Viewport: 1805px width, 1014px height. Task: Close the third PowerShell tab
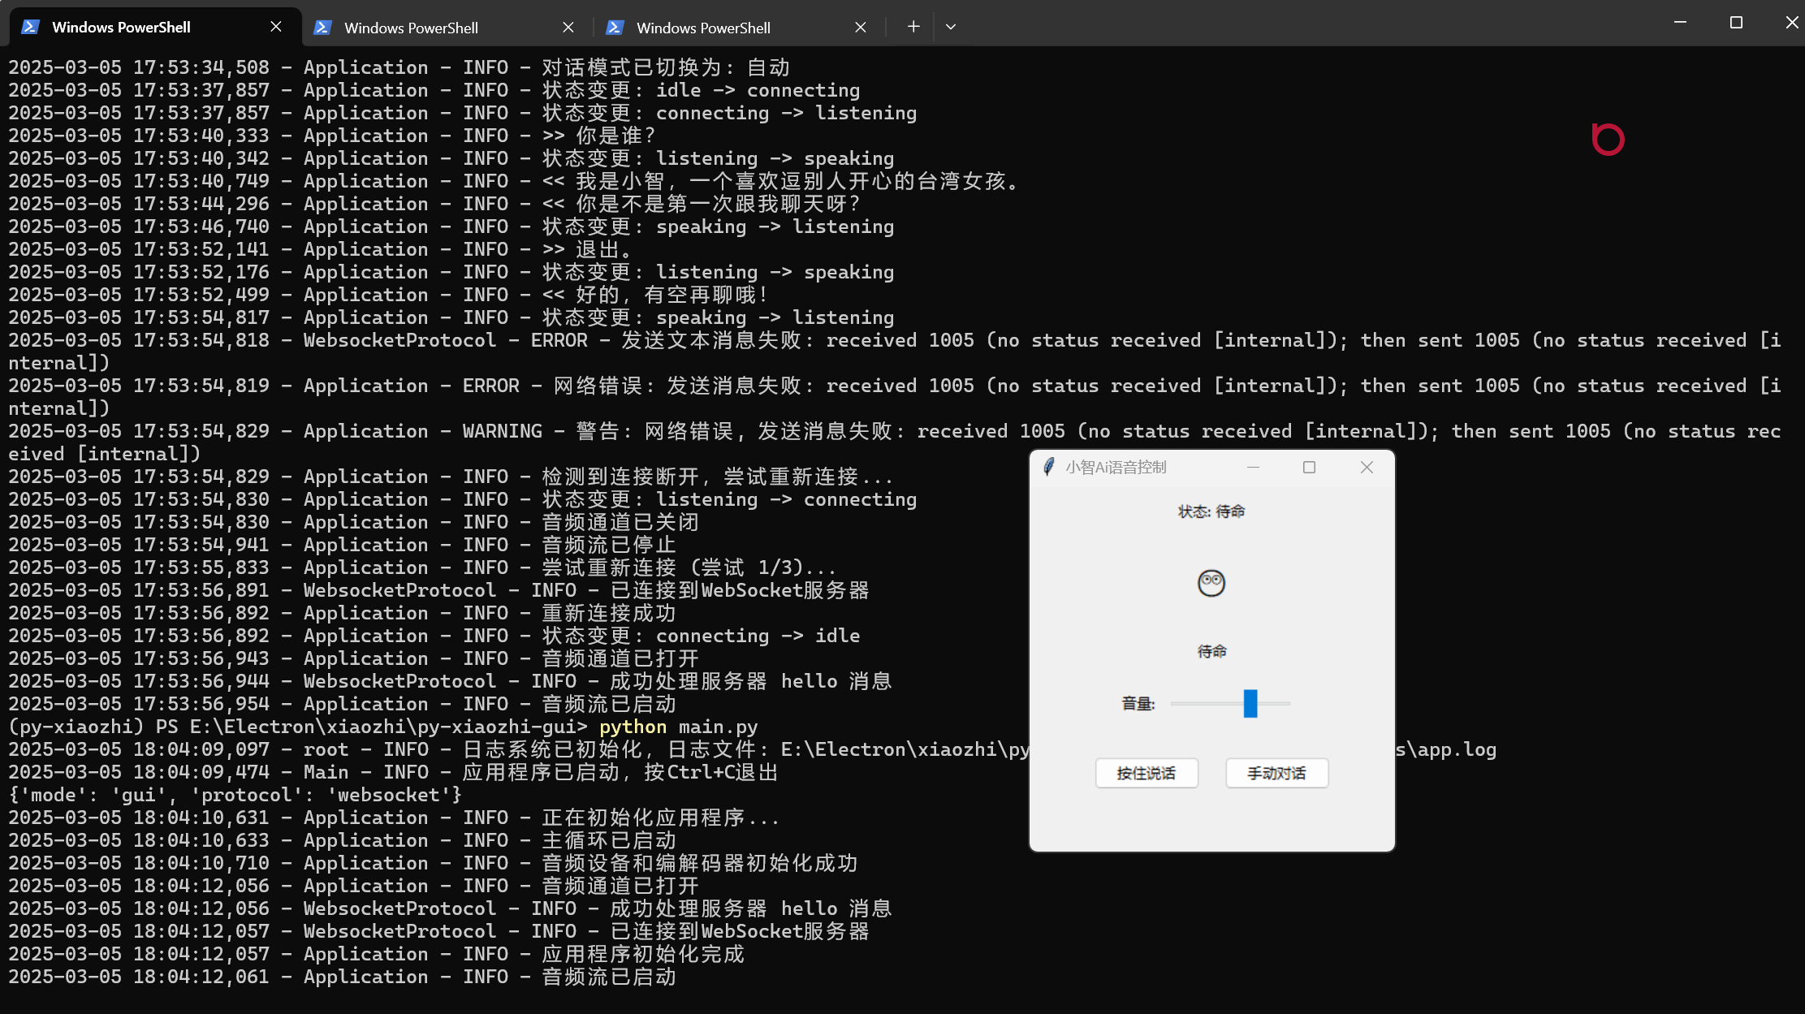pos(861,28)
